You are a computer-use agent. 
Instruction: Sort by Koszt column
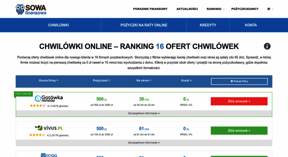click(186, 81)
